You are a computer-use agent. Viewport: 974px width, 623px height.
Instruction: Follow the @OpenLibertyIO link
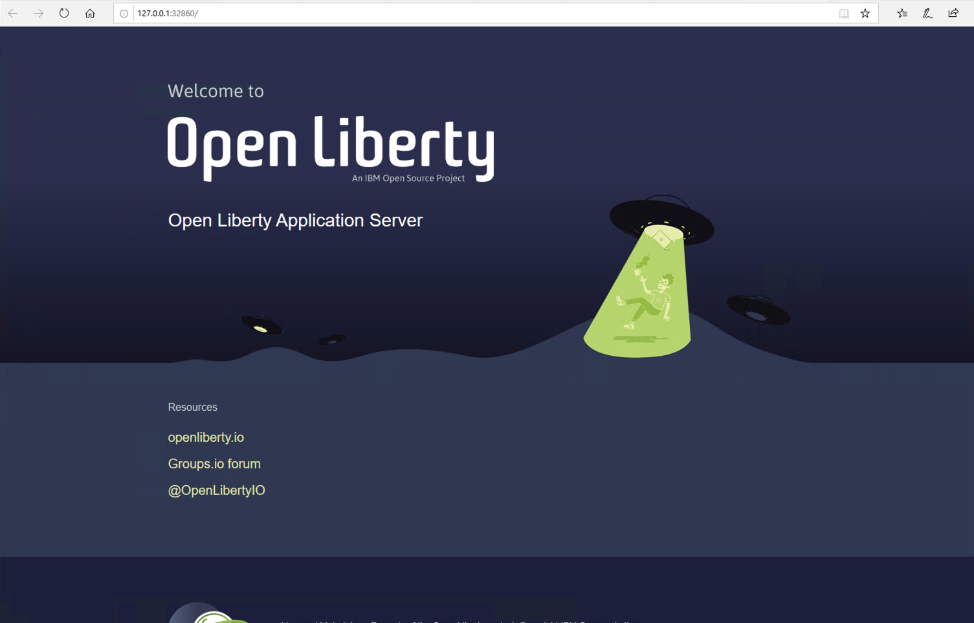tap(216, 490)
